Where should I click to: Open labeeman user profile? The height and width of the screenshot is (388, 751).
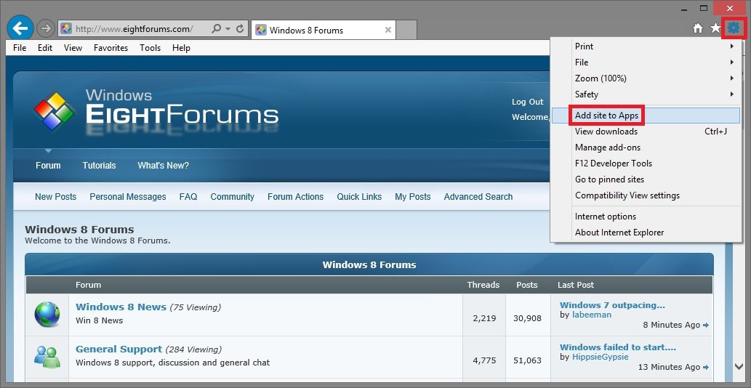tap(592, 315)
